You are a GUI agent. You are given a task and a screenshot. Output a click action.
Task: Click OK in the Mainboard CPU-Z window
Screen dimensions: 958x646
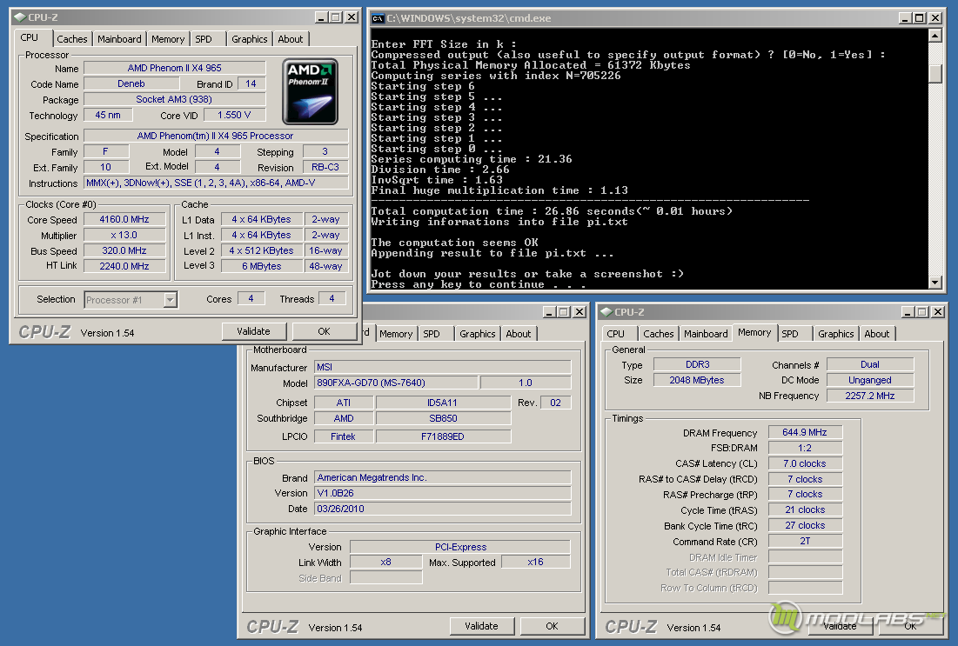click(552, 626)
